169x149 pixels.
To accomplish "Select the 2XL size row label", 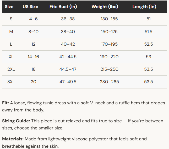I will point(11,69).
